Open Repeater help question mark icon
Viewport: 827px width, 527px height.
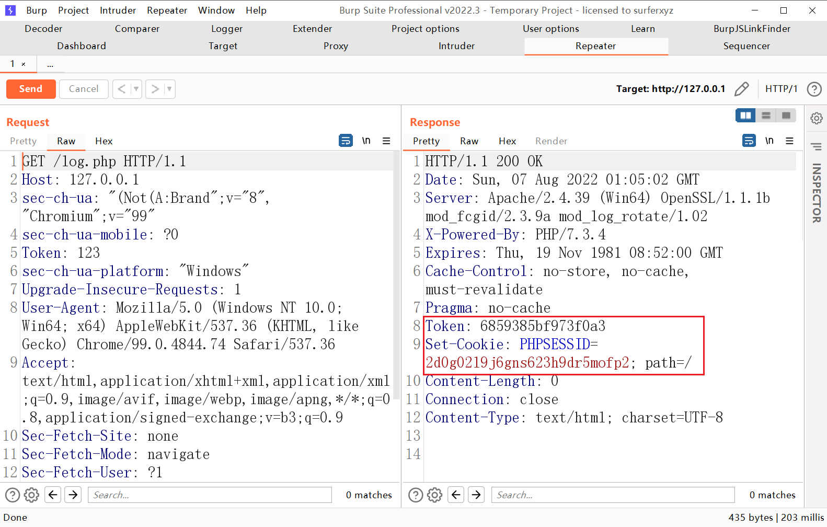[814, 89]
